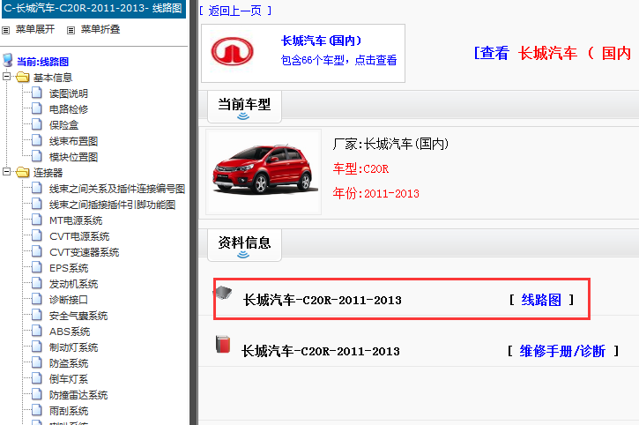Open the 安全气囊系统 tree label
This screenshot has height=425, width=639.
[78, 316]
